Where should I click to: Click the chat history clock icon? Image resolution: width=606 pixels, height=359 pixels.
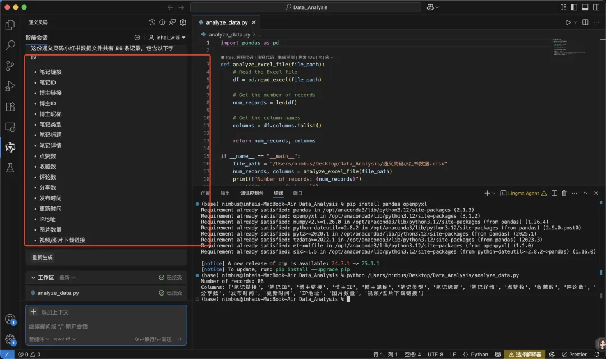point(153,22)
